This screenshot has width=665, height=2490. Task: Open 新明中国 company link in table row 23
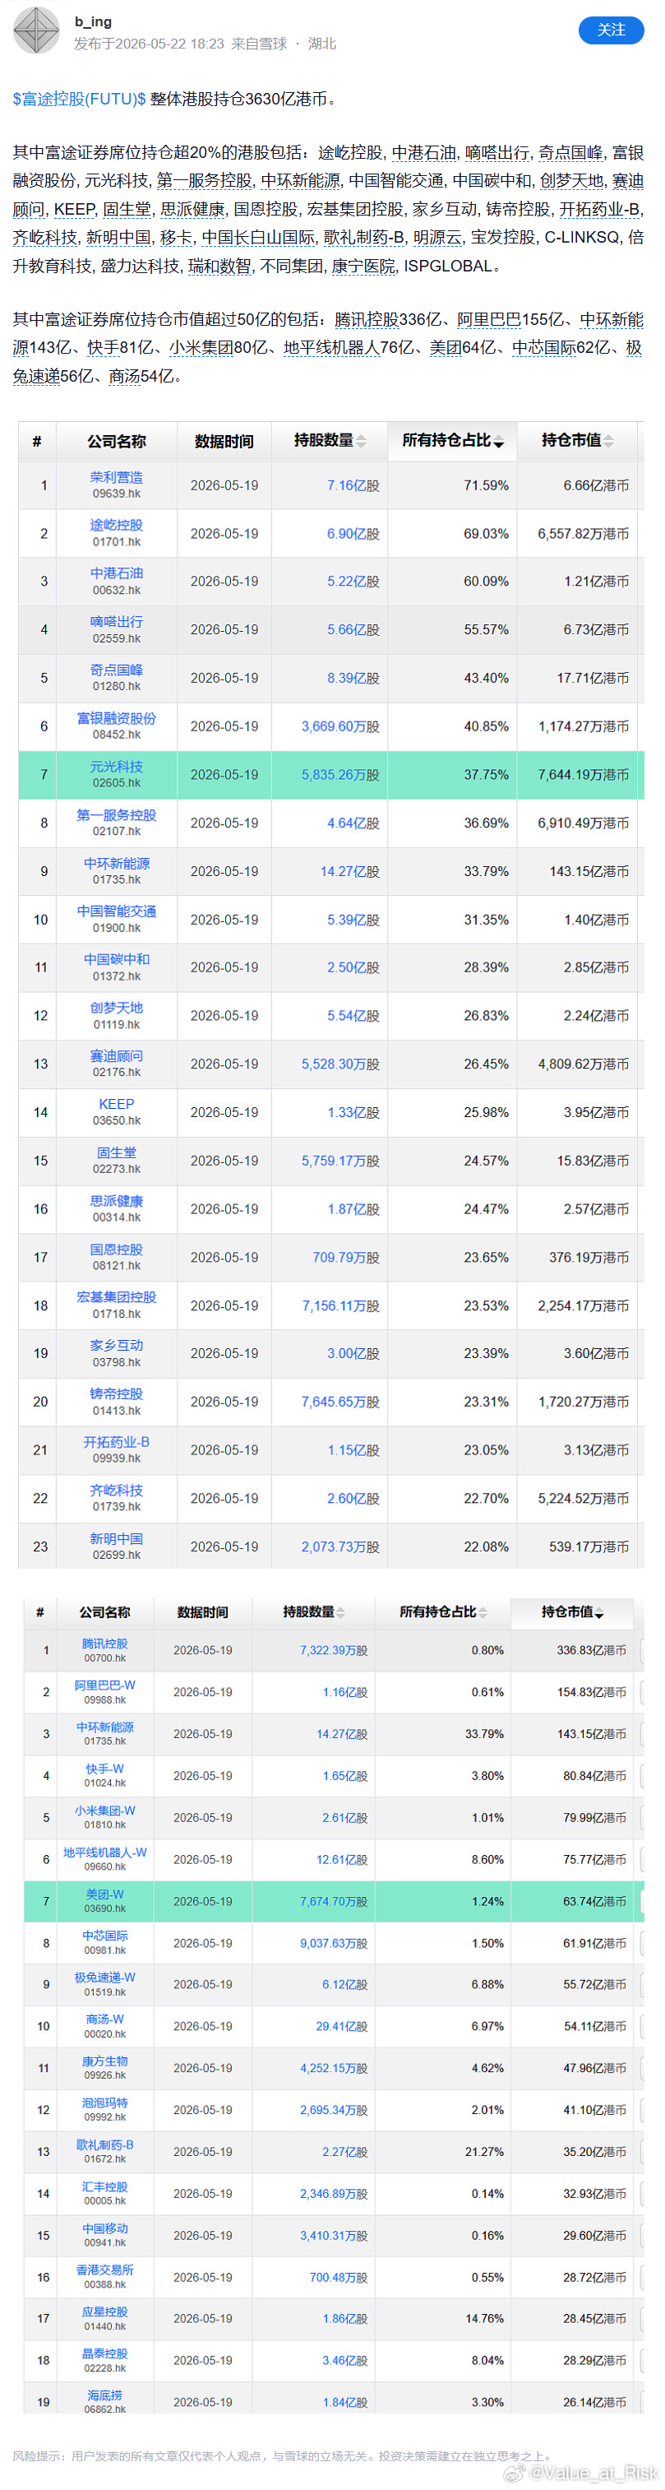pos(117,1538)
